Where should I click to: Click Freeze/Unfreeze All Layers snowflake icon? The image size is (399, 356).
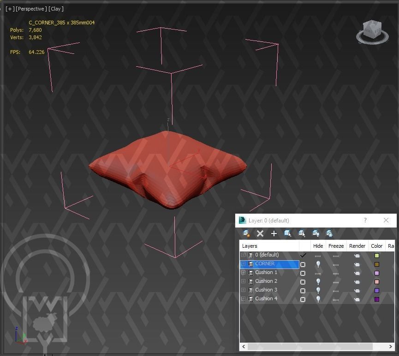pos(329,233)
